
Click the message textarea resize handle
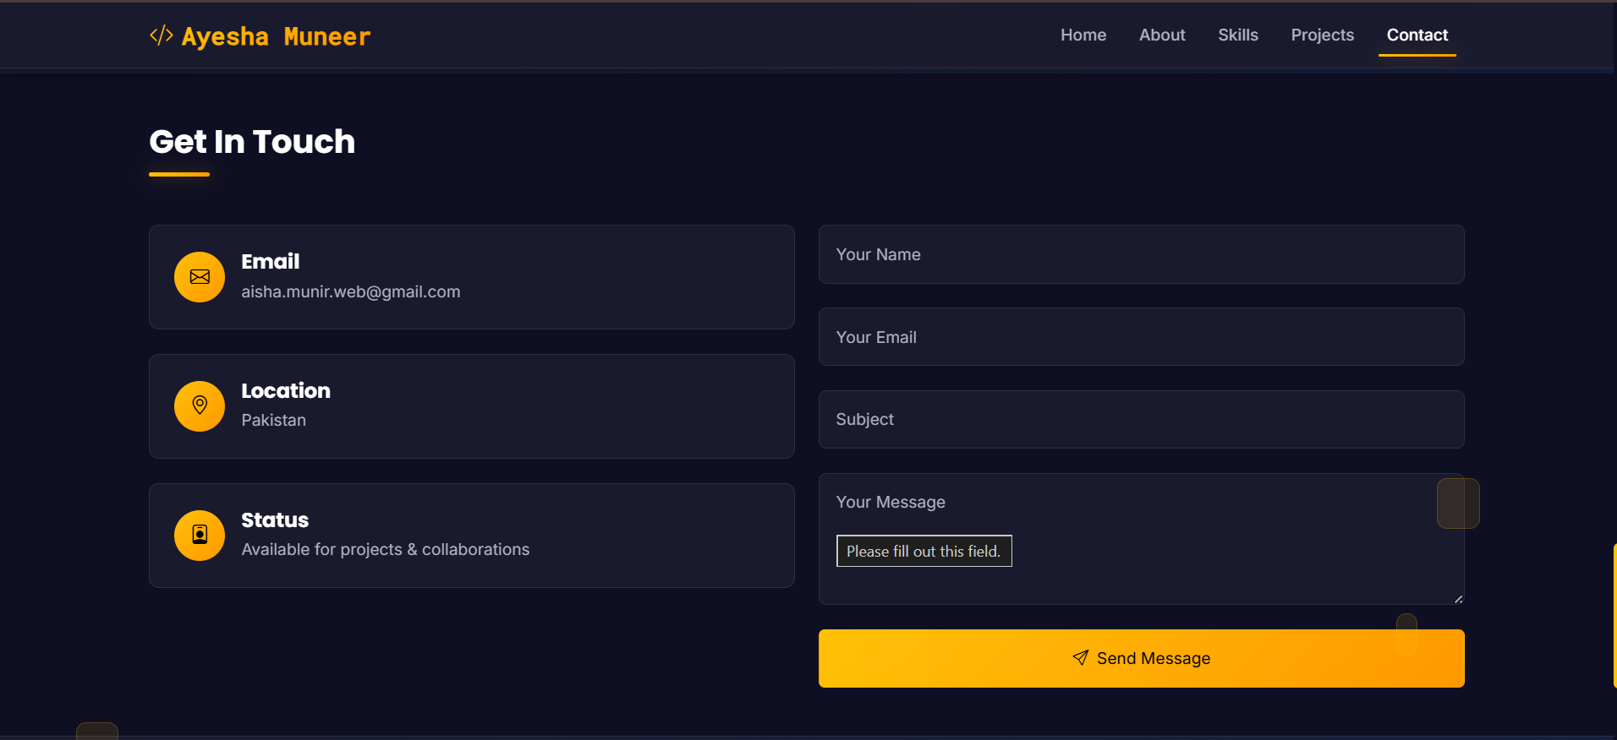click(x=1458, y=598)
